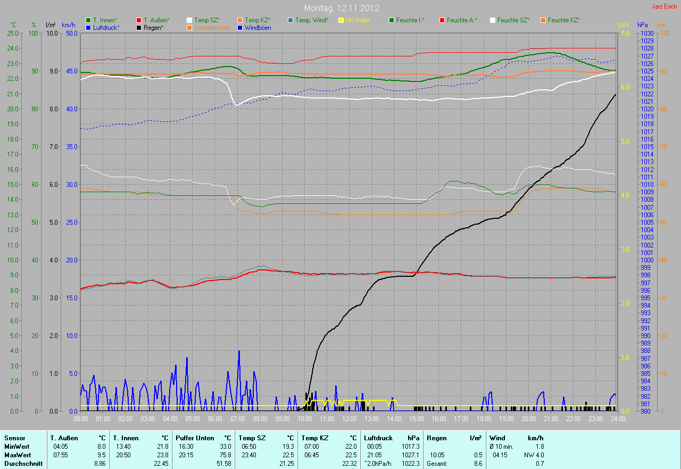Viewport: 681px width, 469px height.
Task: Click the teal Temp. Wind legend marker
Action: pyautogui.click(x=290, y=20)
